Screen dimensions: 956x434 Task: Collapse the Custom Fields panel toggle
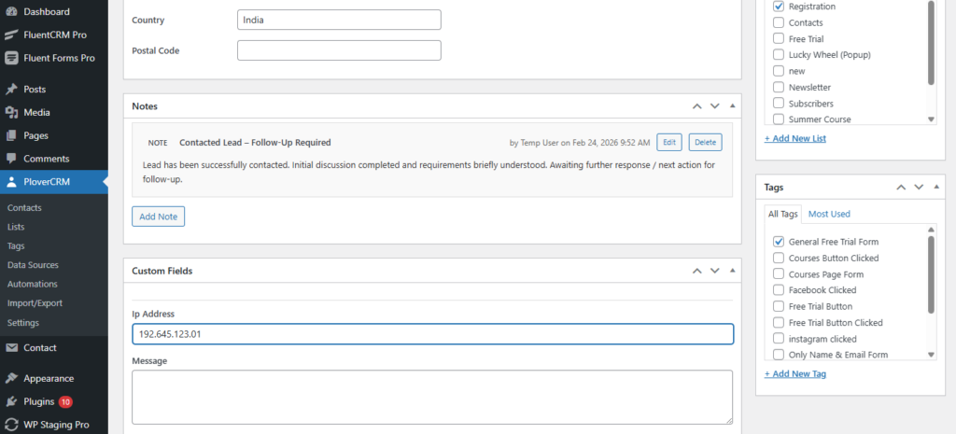click(x=732, y=271)
